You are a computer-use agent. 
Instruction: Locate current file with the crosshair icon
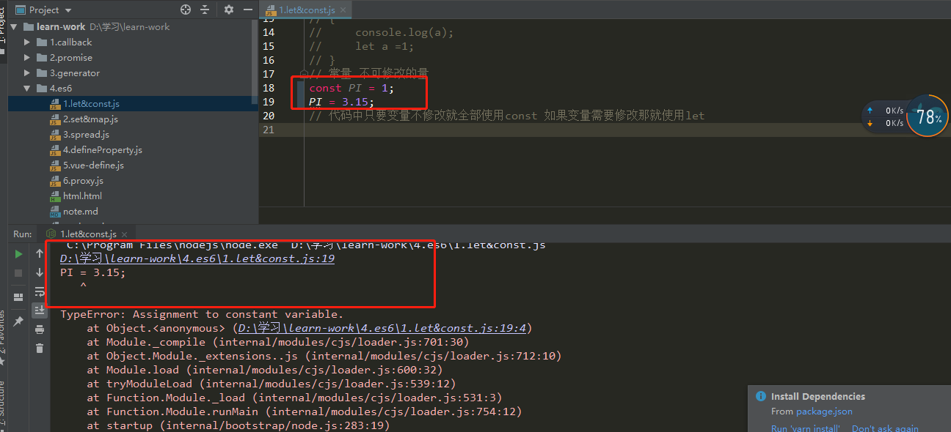(186, 10)
